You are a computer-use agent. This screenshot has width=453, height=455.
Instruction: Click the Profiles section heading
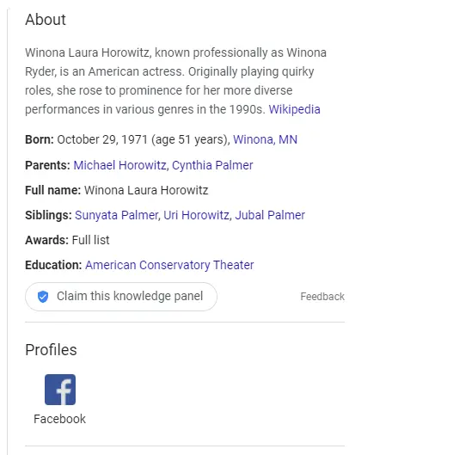pos(51,350)
